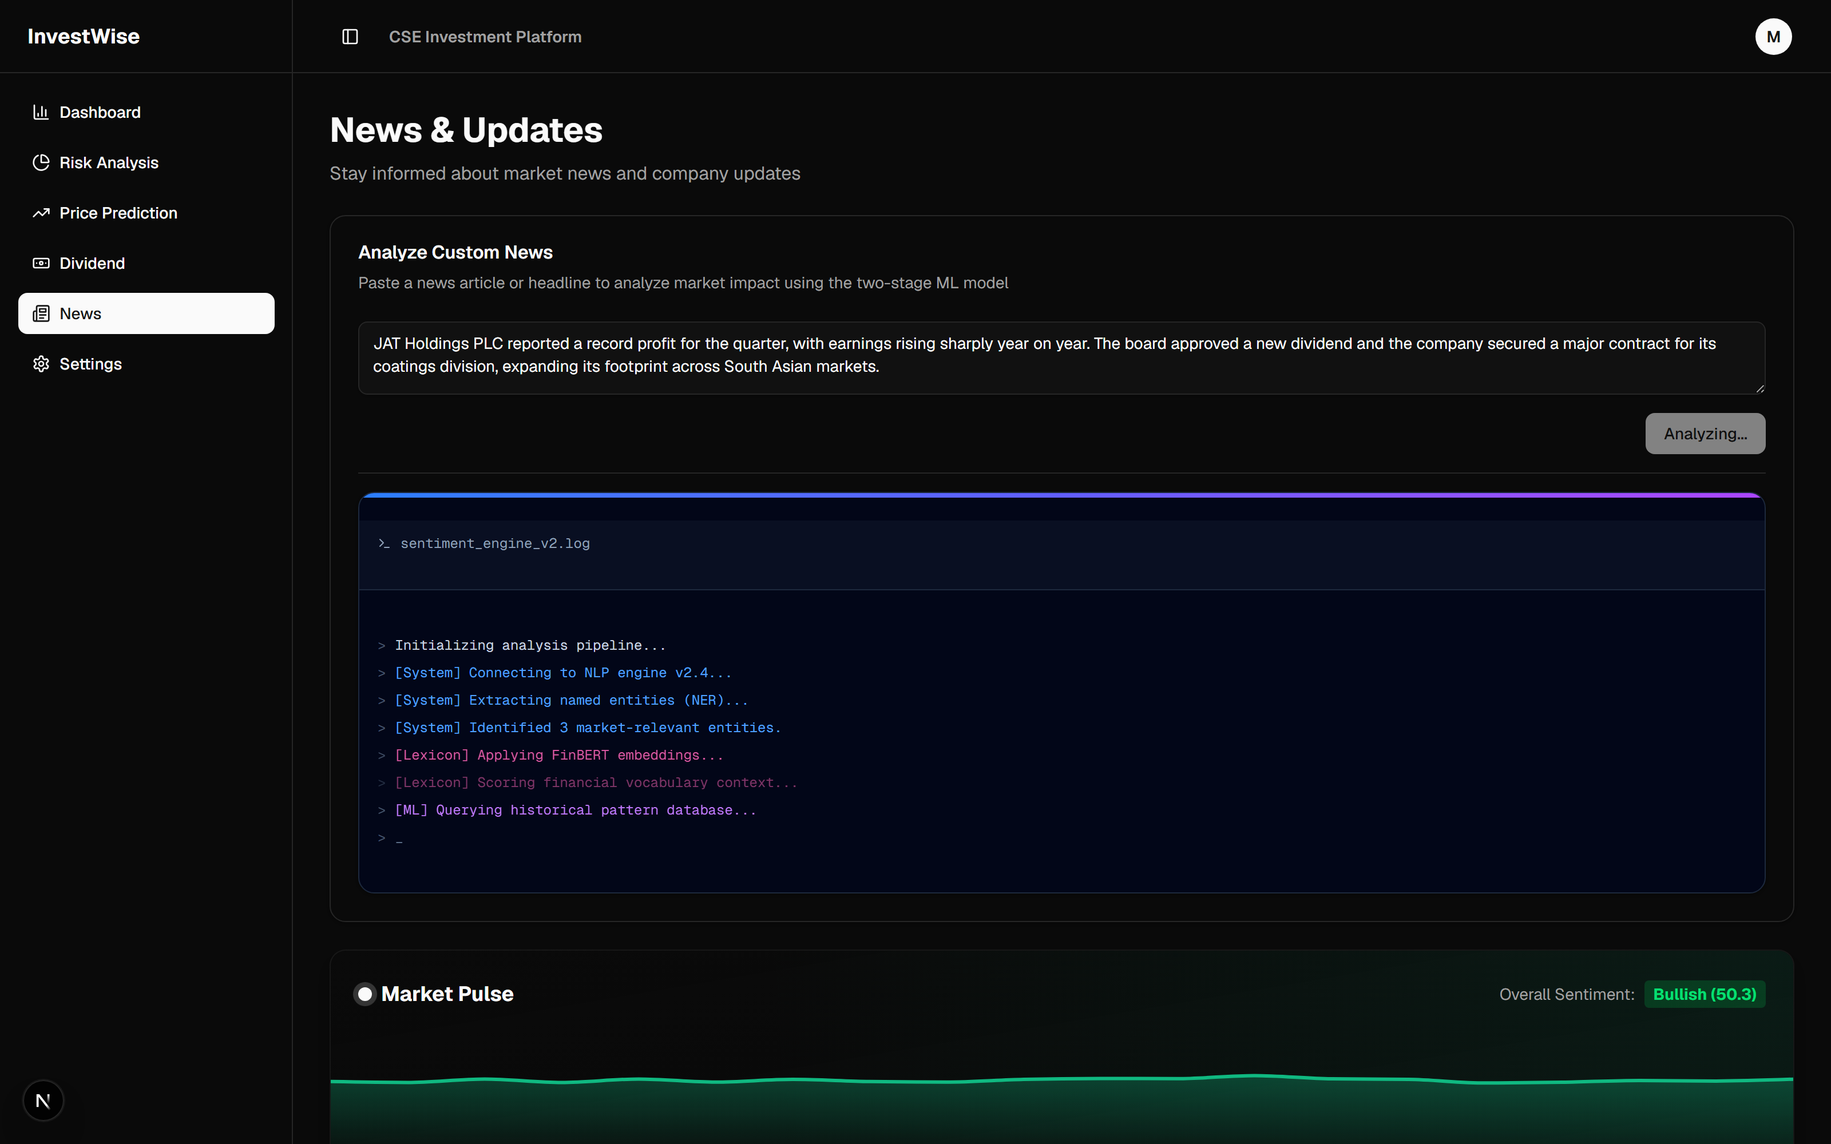Click the 'Stay informed about market news' subtitle
The height and width of the screenshot is (1144, 1831).
tap(564, 173)
